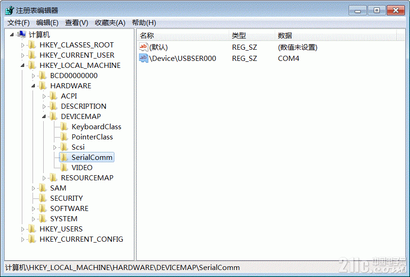Expand BCD00000000 with its arrow
The image size is (410, 277).
tap(33, 76)
